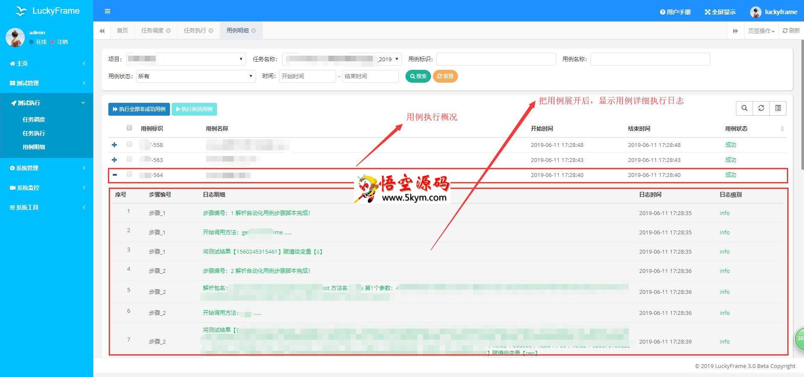Check the checkbox for row -564
This screenshot has width=804, height=377.
129,174
